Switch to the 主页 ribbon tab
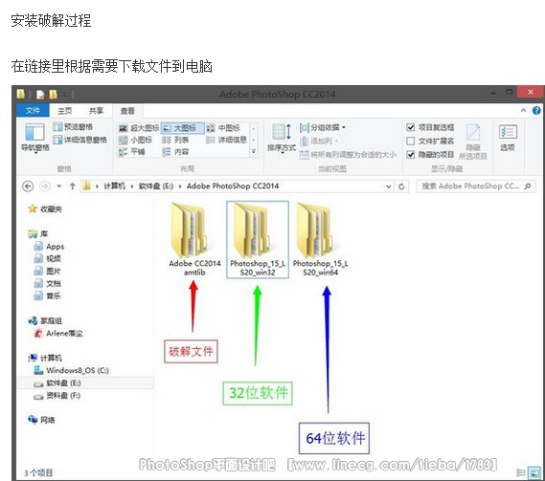Viewport: 545px width, 481px height. (64, 110)
